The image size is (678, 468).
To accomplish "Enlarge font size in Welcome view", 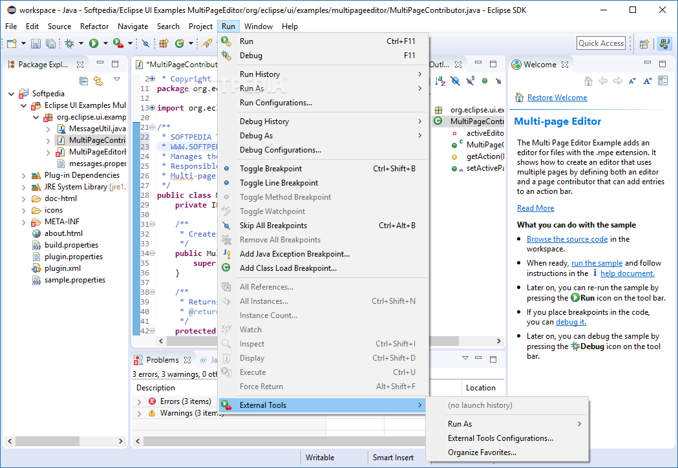I will 648,81.
